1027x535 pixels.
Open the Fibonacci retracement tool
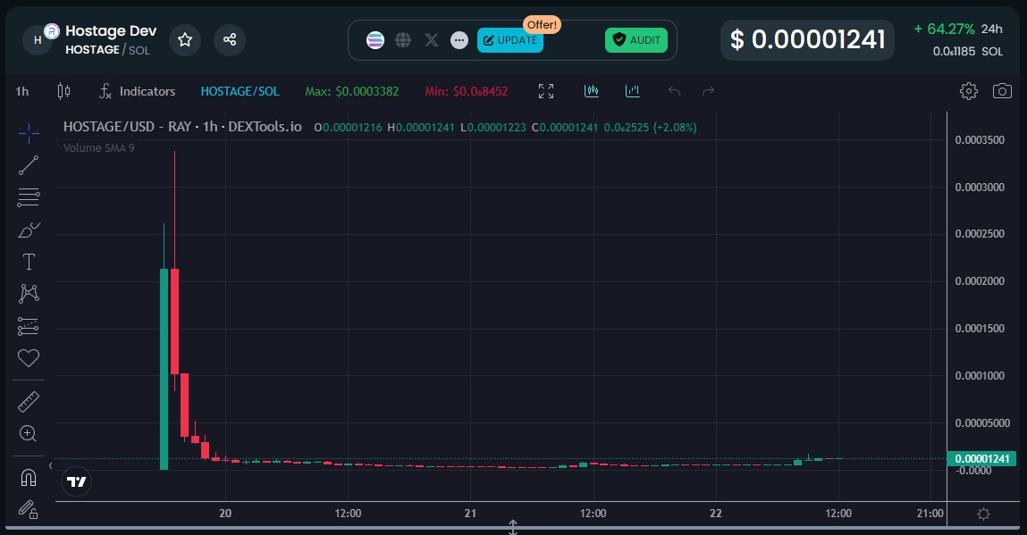coord(29,197)
